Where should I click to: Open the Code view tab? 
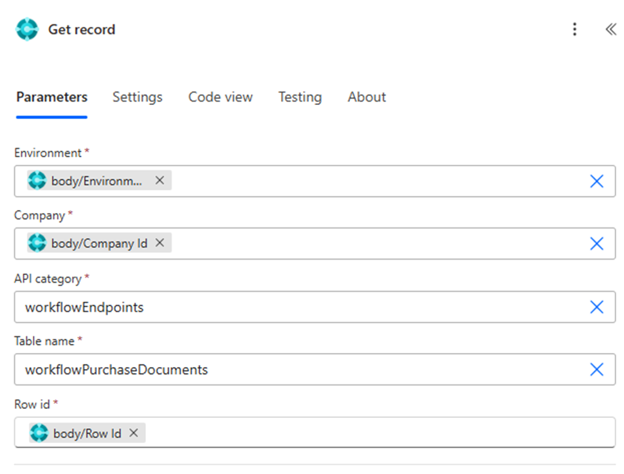point(220,97)
